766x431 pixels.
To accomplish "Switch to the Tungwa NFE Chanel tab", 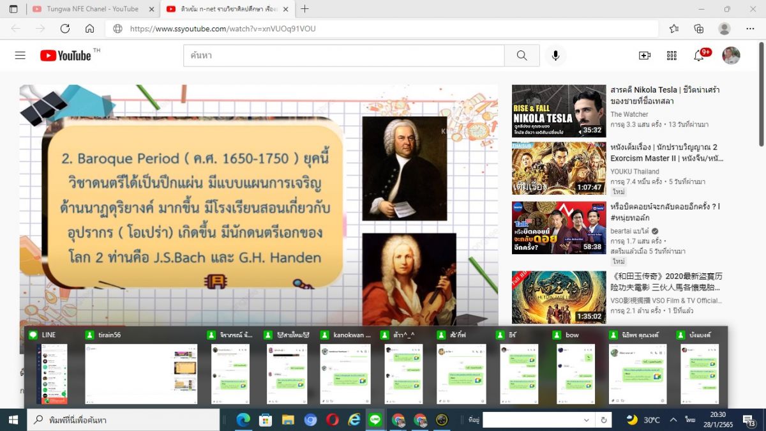I will (x=92, y=9).
